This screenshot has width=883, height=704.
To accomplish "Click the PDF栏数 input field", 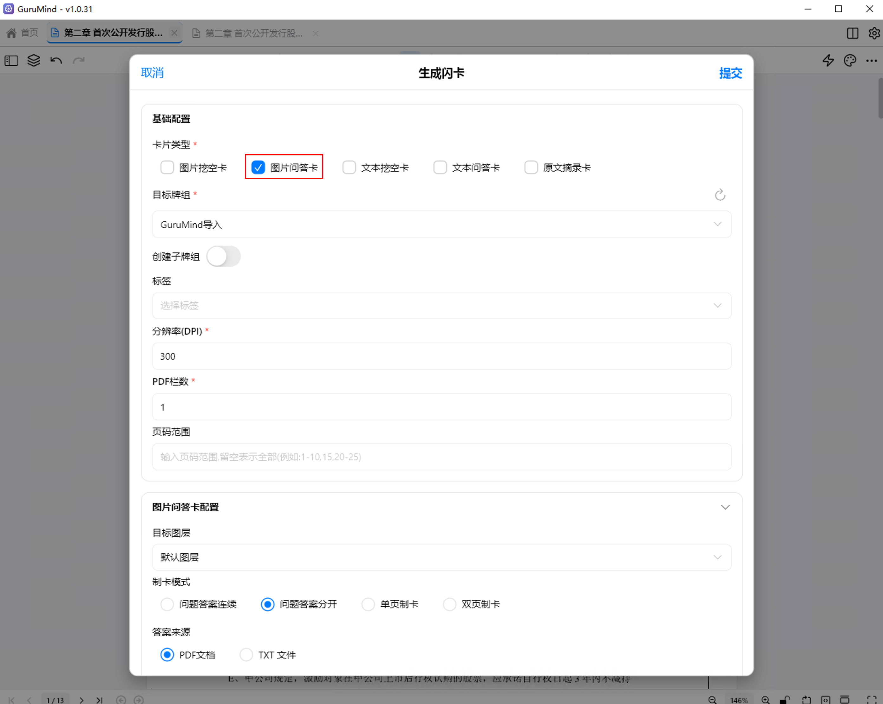I will click(x=442, y=407).
